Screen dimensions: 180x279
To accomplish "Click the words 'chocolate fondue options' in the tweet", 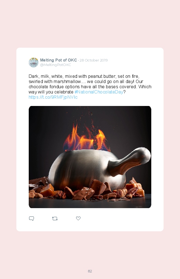I will 54,87.
